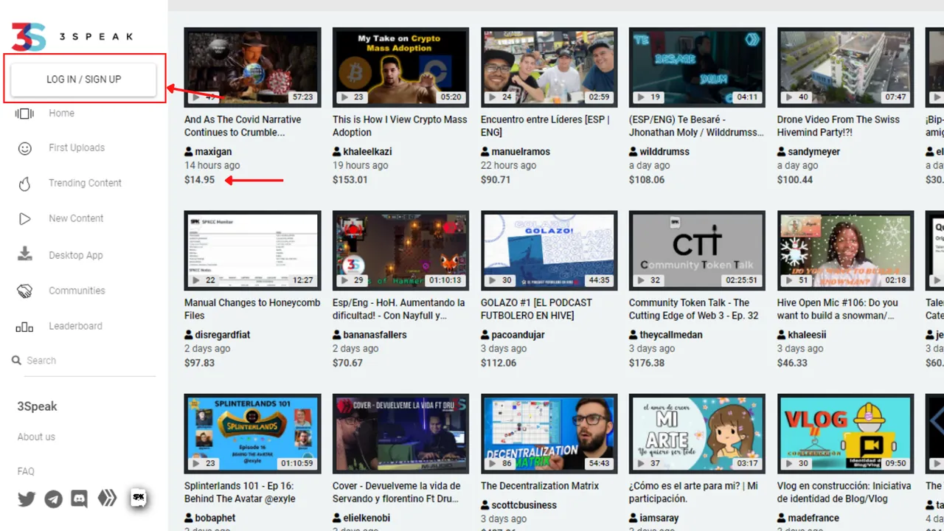Click the user icon beside khaleesii
Viewport: 944px width, 531px height.
[x=782, y=335]
